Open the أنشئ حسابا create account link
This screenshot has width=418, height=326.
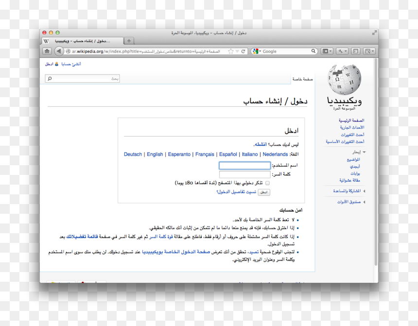(71, 64)
